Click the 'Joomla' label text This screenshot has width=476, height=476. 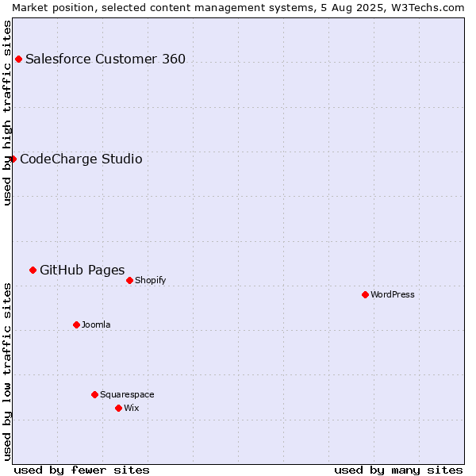point(96,324)
